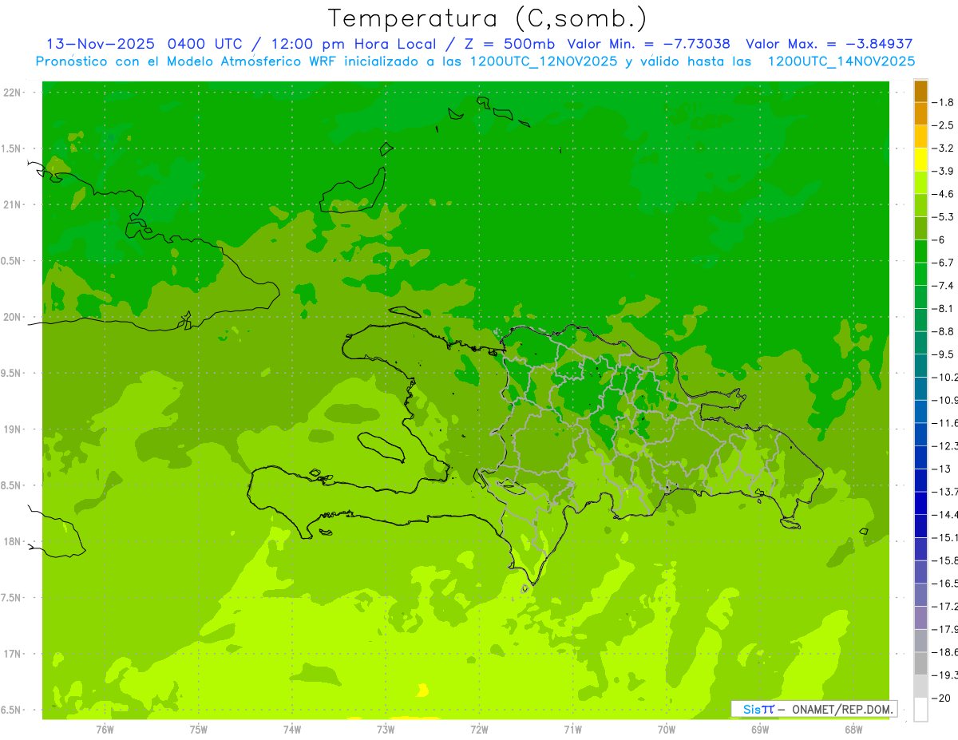Click the '17N' latitude label
Screen dimensions: 958x740
[x=12, y=654]
